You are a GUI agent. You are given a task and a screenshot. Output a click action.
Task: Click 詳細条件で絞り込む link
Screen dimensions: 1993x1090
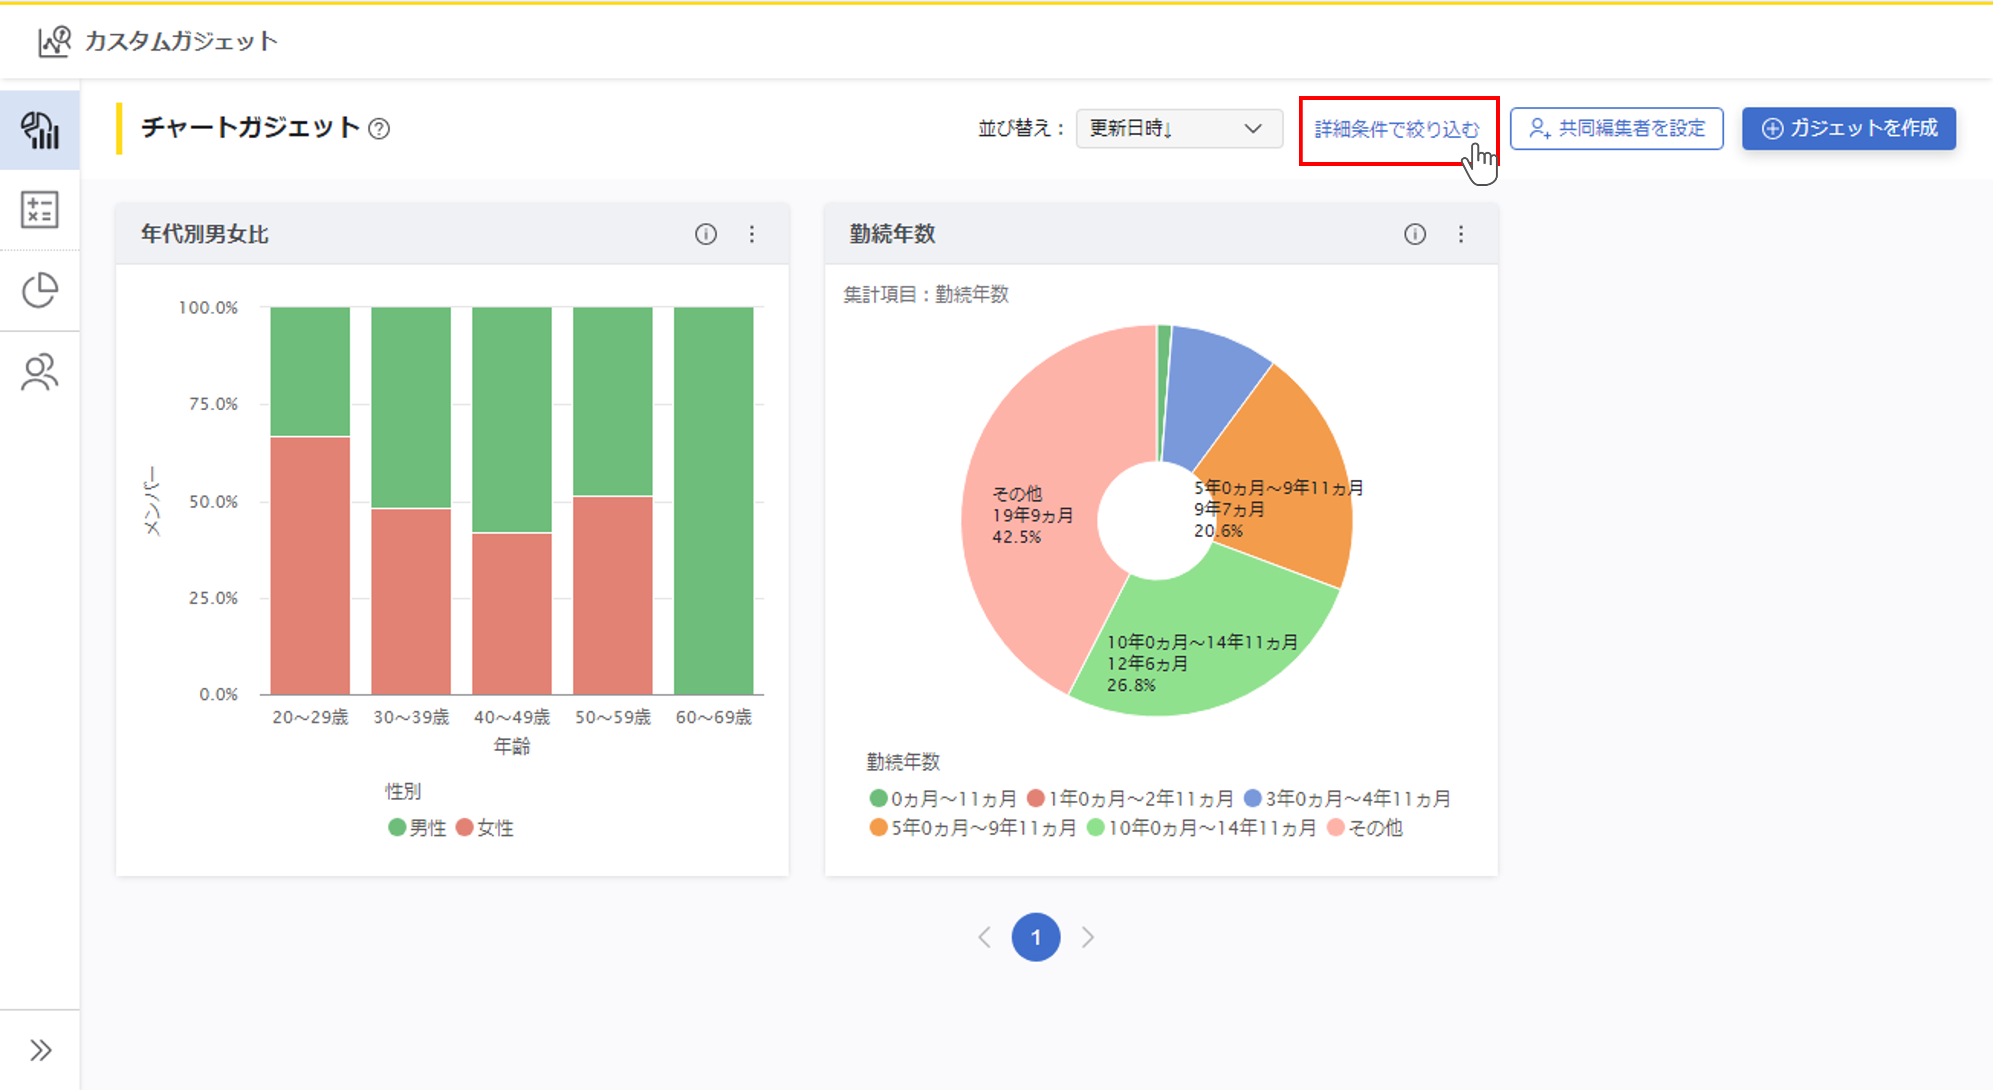pos(1397,129)
